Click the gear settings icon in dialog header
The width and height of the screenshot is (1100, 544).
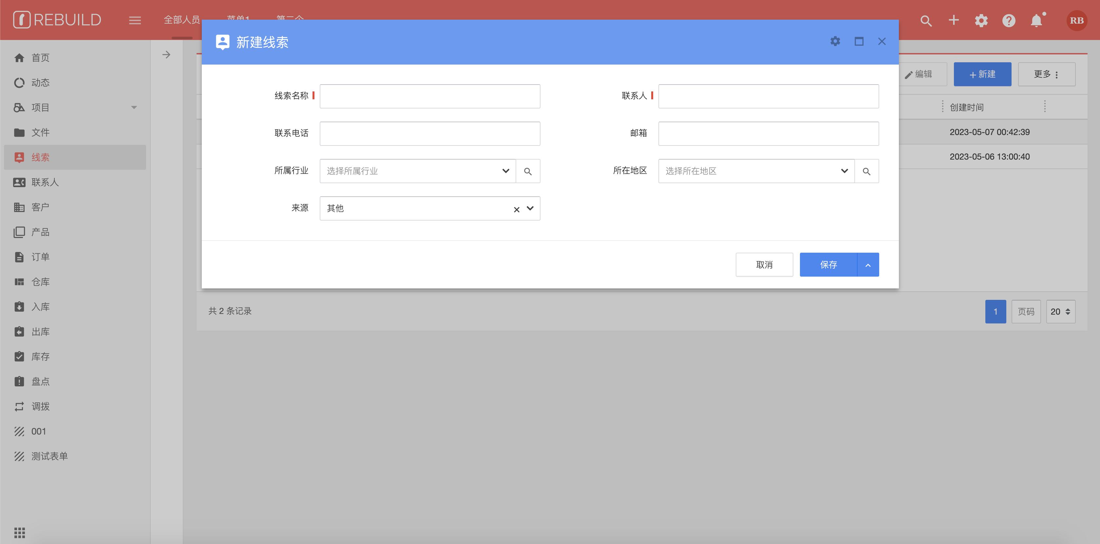click(835, 41)
